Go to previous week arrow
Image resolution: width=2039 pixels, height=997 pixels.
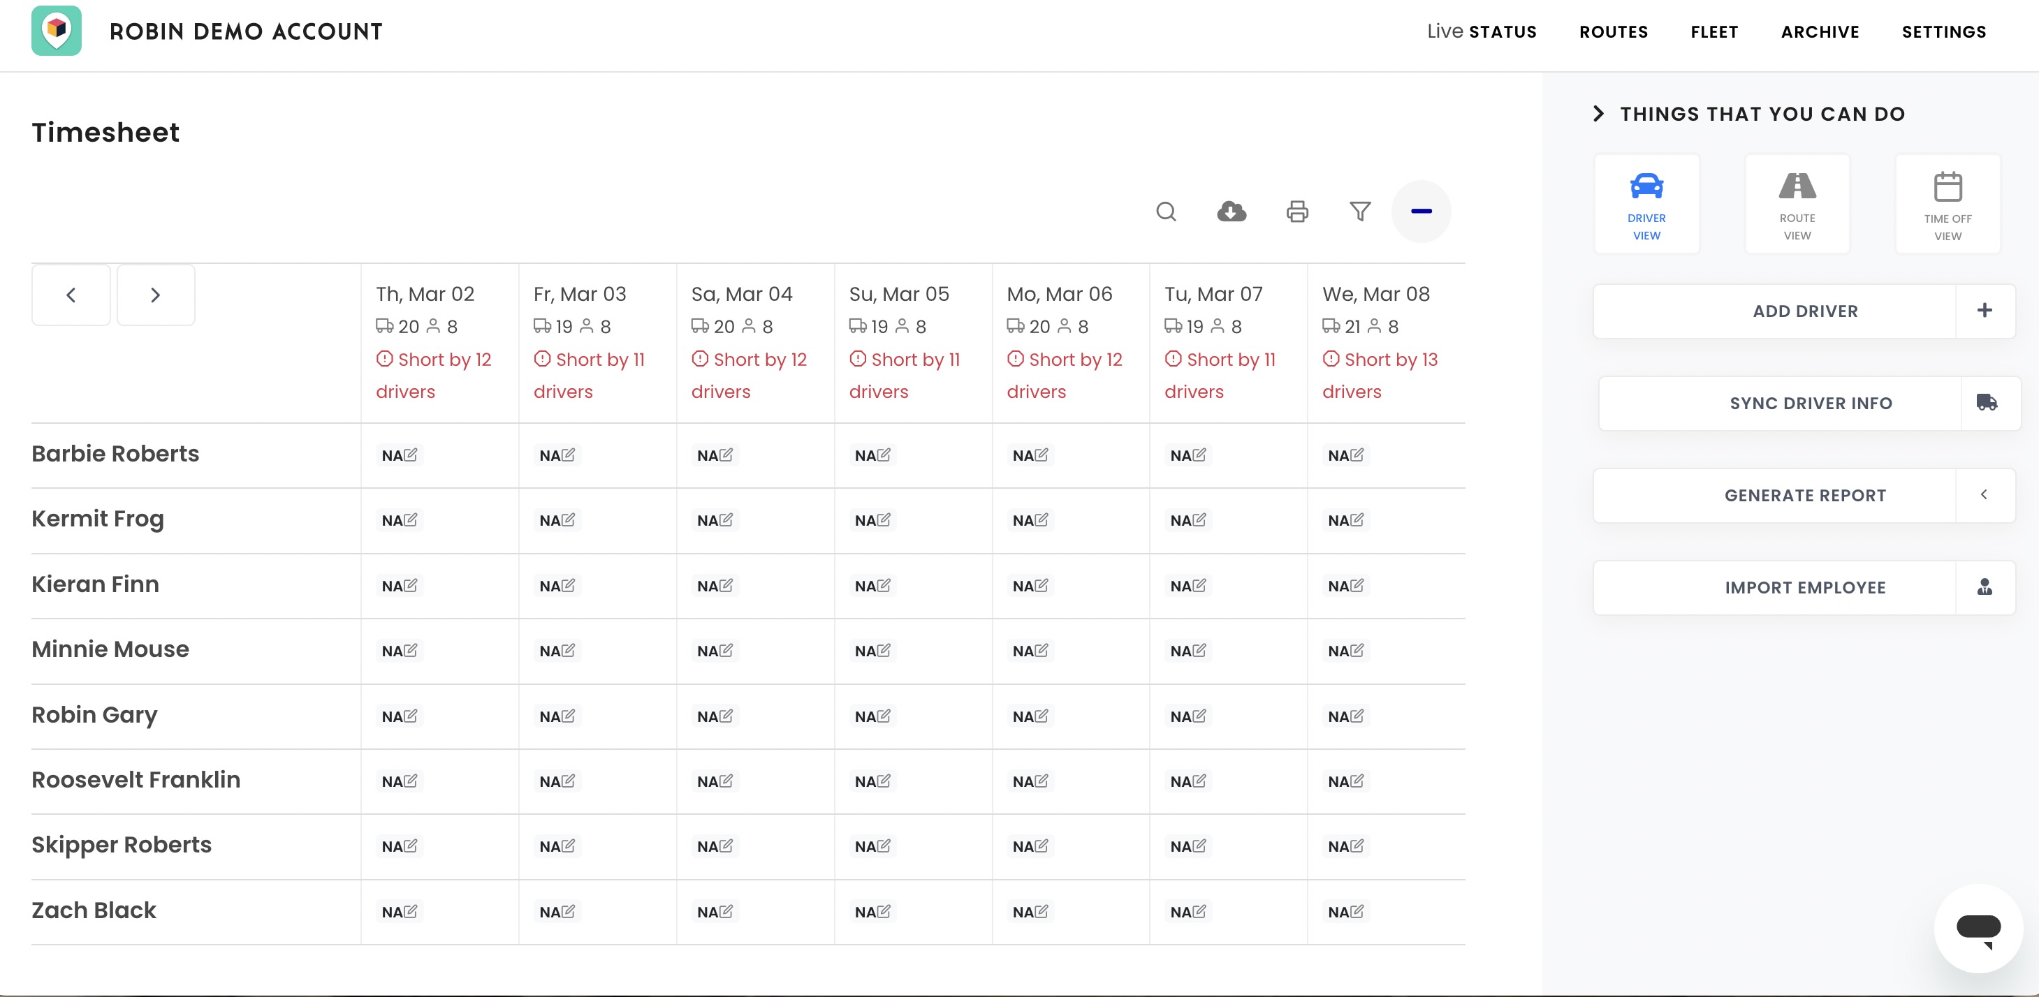click(x=71, y=295)
